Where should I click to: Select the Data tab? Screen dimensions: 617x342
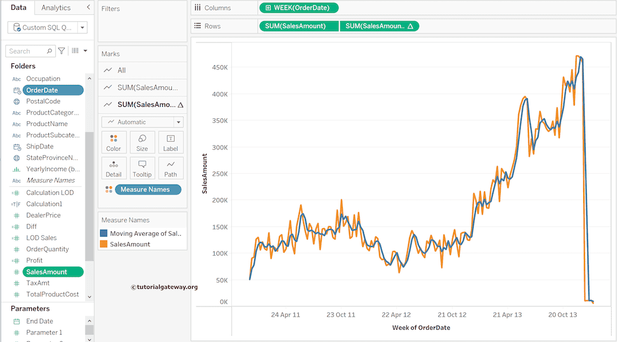[18, 8]
